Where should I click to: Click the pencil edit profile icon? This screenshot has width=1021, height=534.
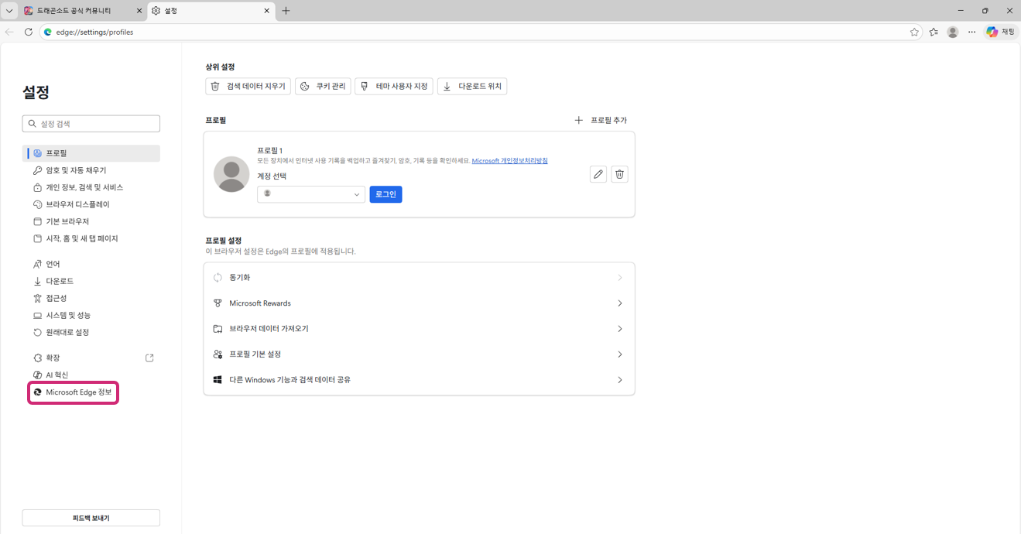598,174
